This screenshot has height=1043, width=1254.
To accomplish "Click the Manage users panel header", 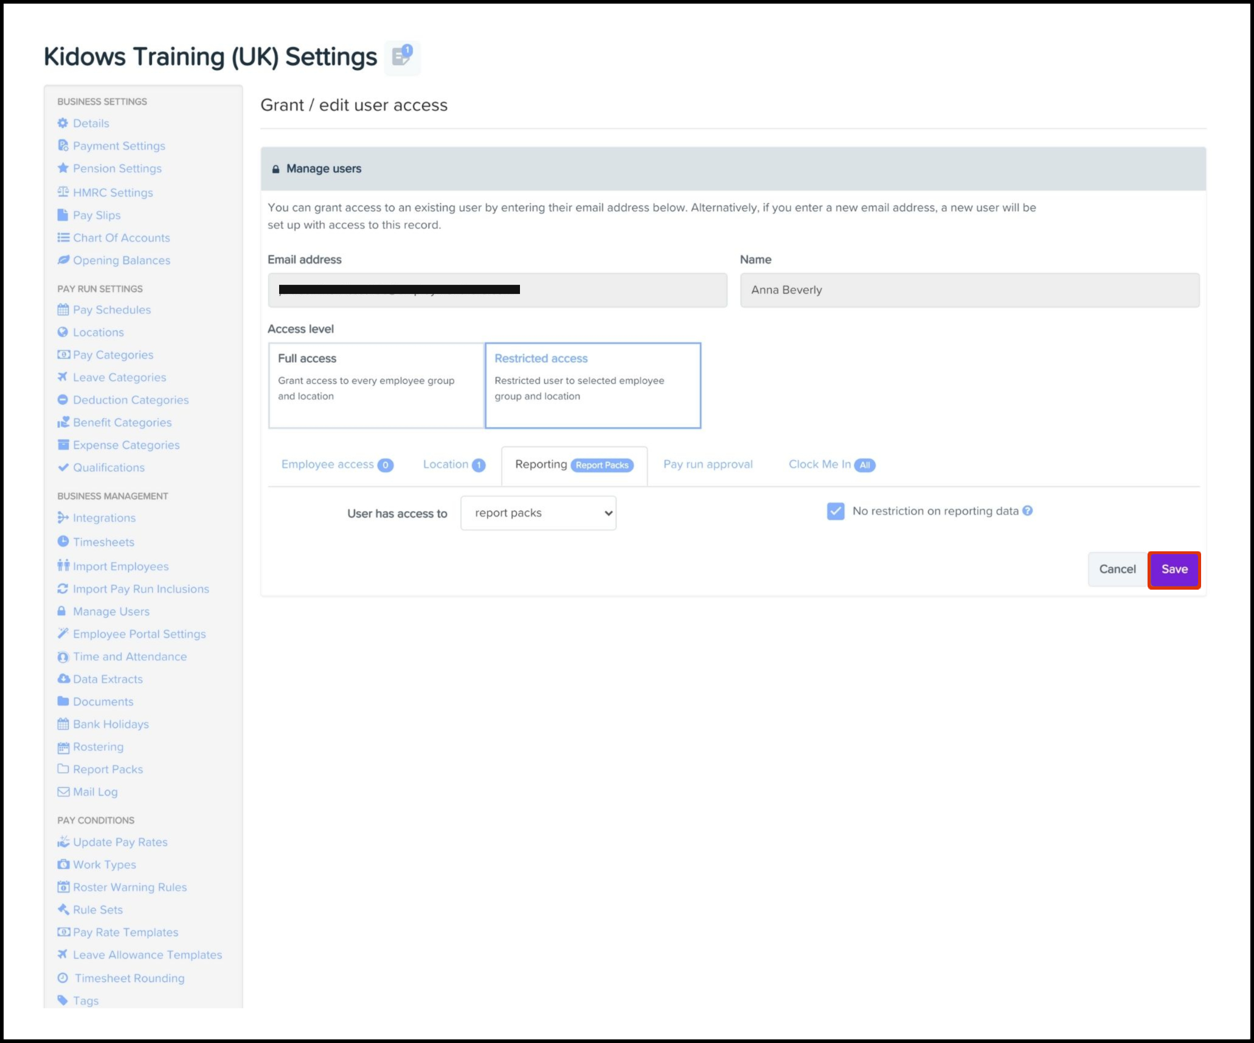I will click(x=733, y=169).
